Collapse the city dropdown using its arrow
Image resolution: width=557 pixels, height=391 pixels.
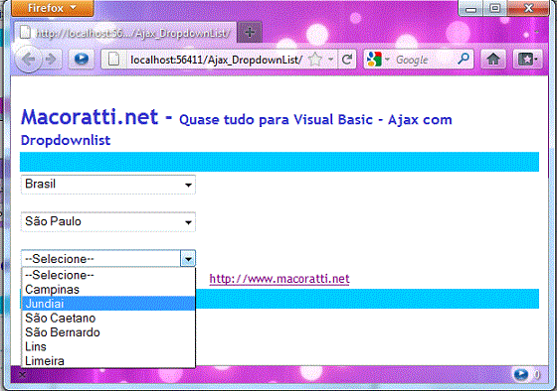tap(188, 259)
